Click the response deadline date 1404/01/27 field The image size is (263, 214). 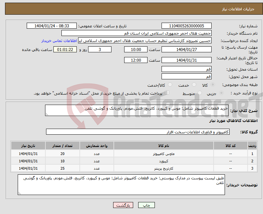[186, 49]
